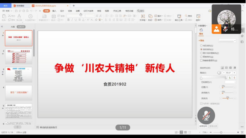Image resolution: width=246 pixels, height=138 pixels.
Task: Click the fill paint bucket icon in properties panel
Action: (201, 30)
